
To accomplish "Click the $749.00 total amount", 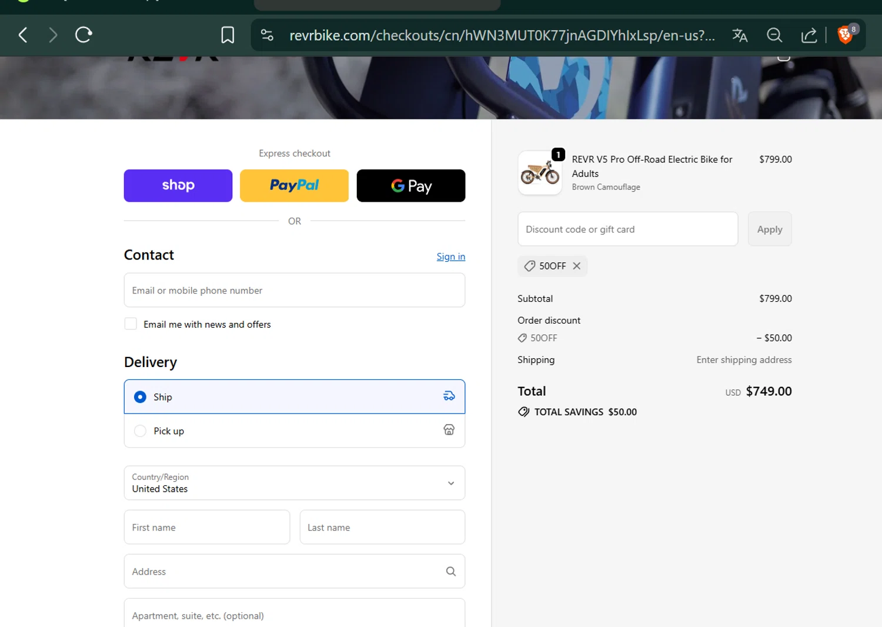I will [x=769, y=391].
